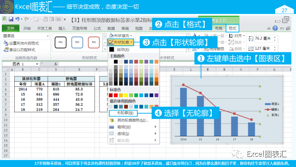
Task: Select the red outlined Abc shape style
Action: pyautogui.click(x=94, y=42)
